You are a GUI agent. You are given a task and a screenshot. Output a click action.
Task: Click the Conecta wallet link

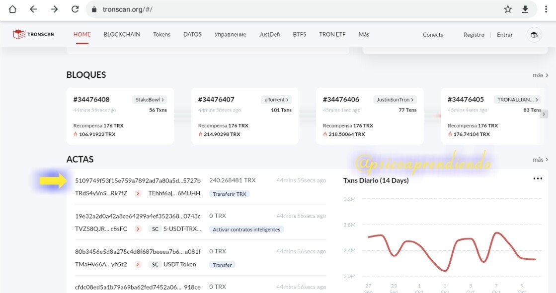[433, 35]
